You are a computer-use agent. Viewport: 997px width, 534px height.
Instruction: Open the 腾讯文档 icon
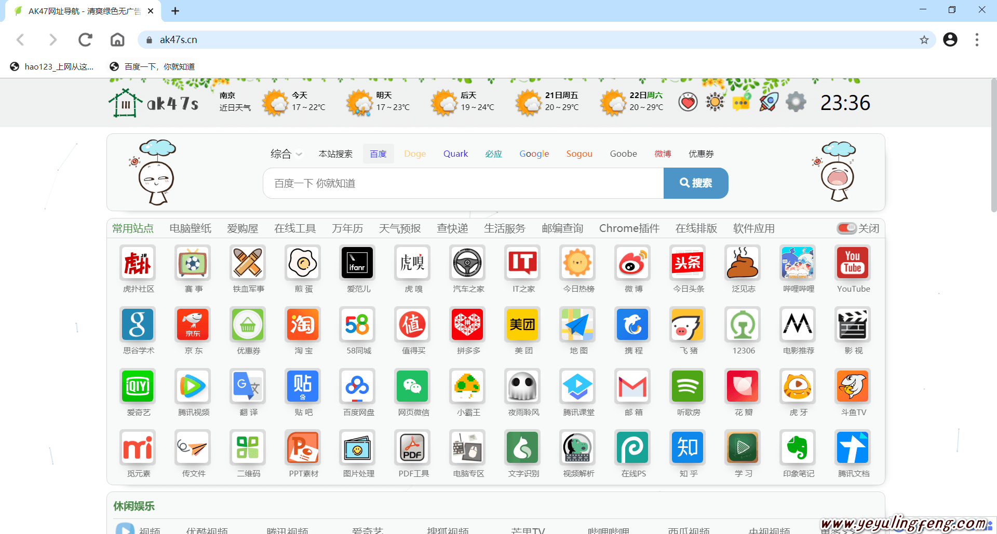(853, 447)
